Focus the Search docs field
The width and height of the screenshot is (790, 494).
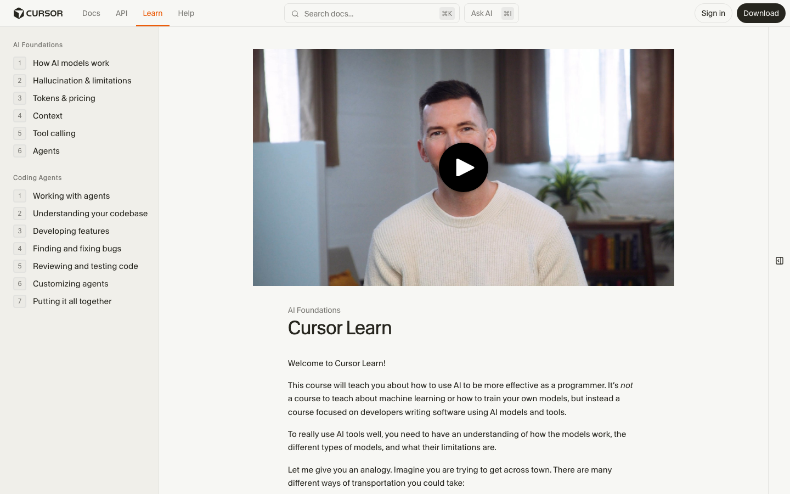click(x=372, y=13)
